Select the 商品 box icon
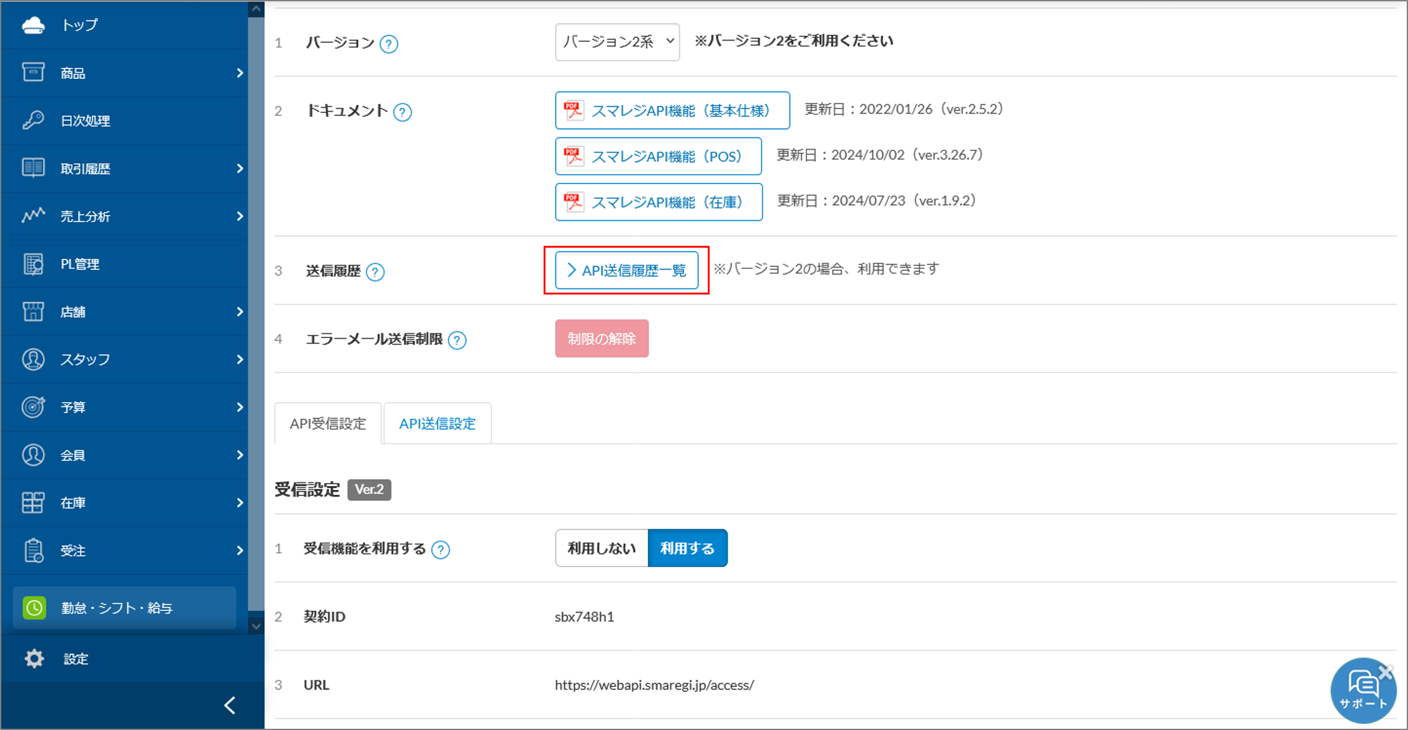This screenshot has height=730, width=1408. pos(33,72)
